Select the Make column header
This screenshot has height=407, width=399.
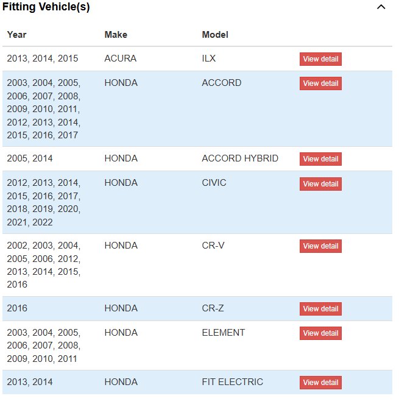click(116, 35)
